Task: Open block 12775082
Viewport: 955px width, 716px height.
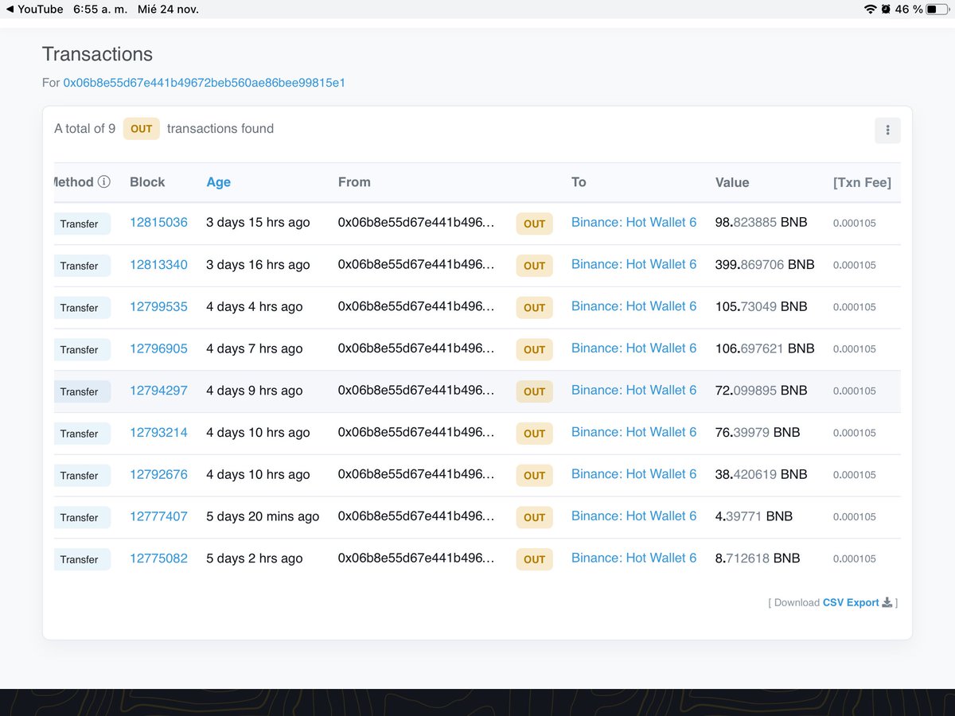Action: tap(158, 558)
